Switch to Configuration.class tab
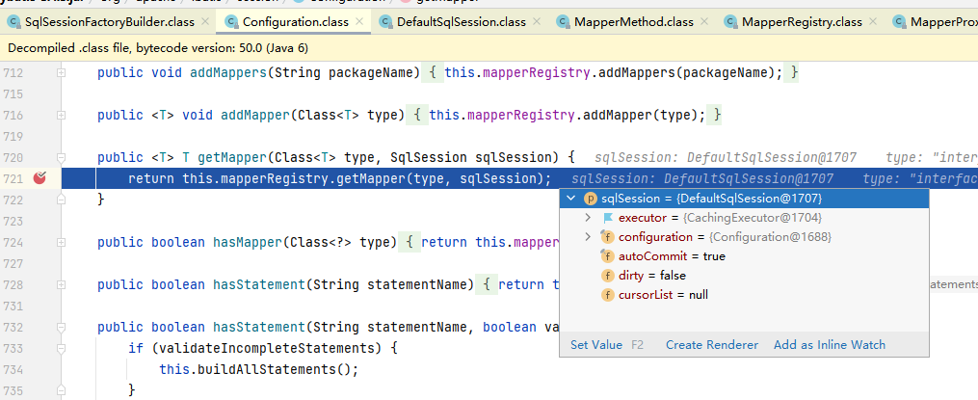Viewport: 978px width, 400px height. (x=295, y=22)
